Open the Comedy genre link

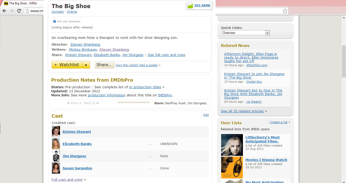(x=58, y=12)
